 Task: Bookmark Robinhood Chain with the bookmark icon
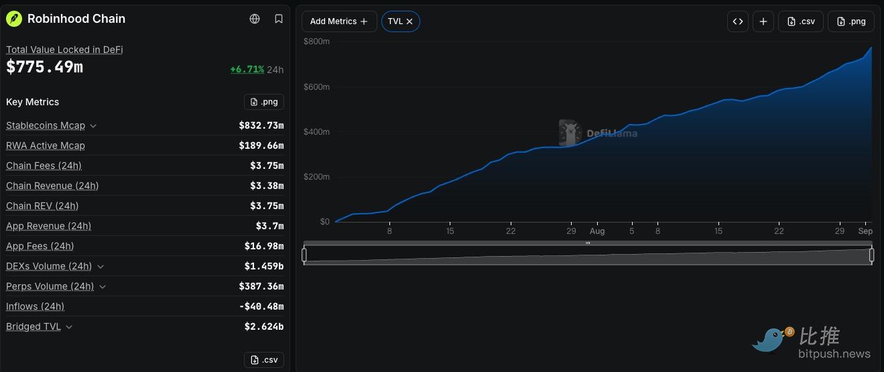point(279,19)
